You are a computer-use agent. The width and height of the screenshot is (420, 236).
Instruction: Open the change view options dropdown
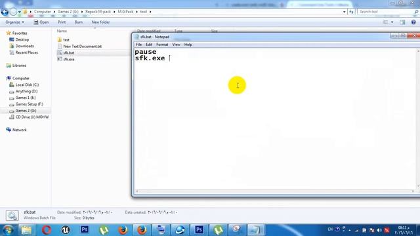click(392, 22)
